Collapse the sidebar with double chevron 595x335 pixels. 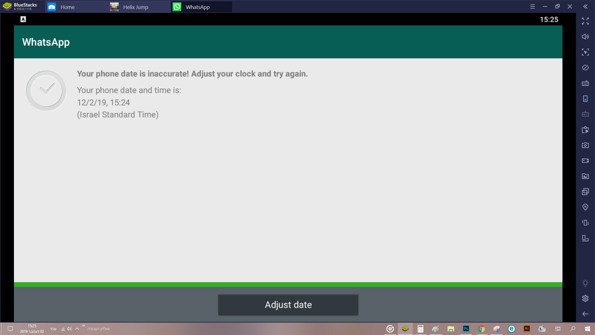tap(585, 7)
